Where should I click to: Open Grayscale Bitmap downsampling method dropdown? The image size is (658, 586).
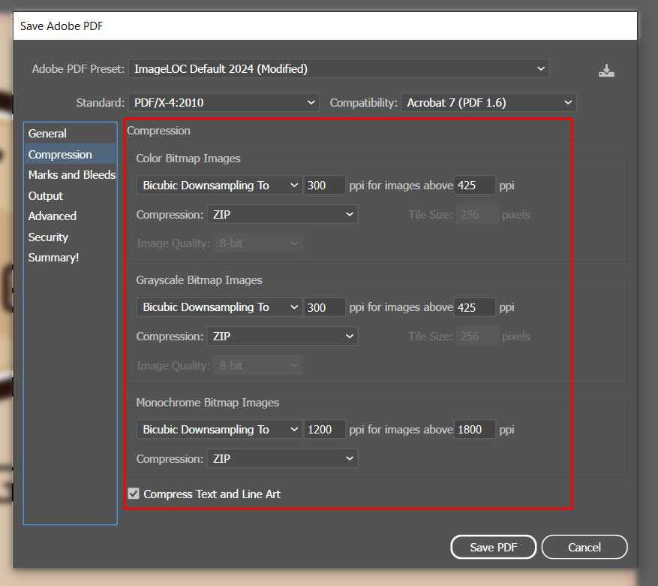[219, 307]
